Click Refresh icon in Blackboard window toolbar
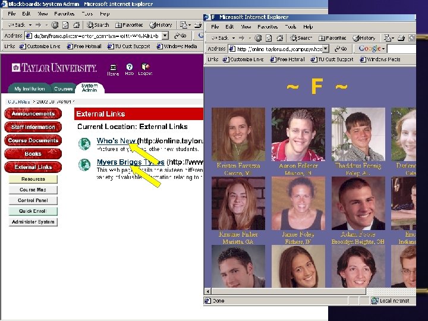428x321 pixels. click(x=65, y=25)
